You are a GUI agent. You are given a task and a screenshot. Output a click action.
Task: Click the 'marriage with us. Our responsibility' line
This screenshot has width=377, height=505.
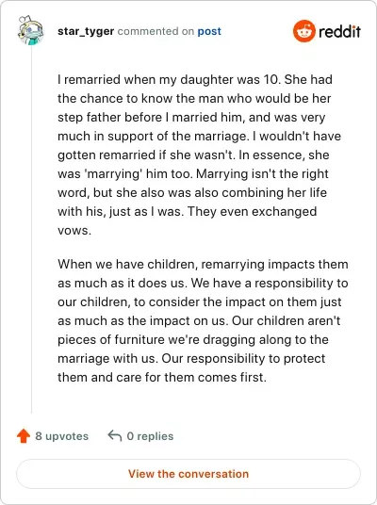coord(191,358)
